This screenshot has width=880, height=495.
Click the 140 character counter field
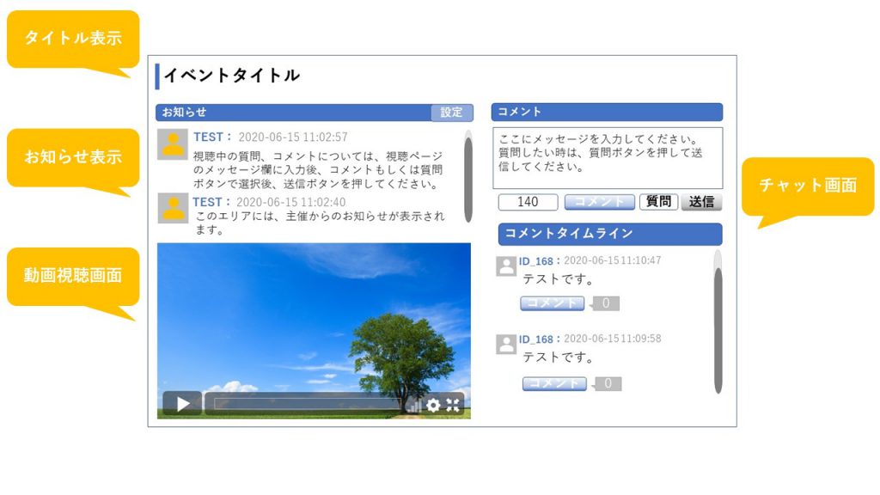pyautogui.click(x=529, y=202)
